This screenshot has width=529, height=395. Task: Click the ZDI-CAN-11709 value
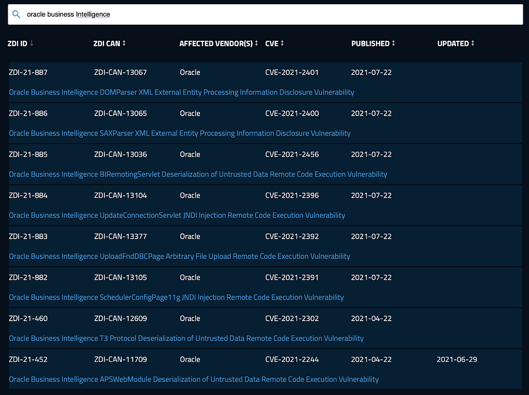tap(120, 359)
